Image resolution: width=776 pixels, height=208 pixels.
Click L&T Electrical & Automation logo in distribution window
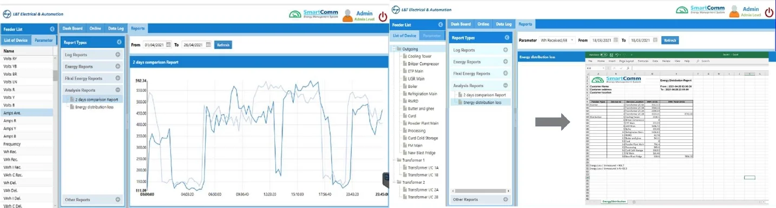click(x=421, y=9)
